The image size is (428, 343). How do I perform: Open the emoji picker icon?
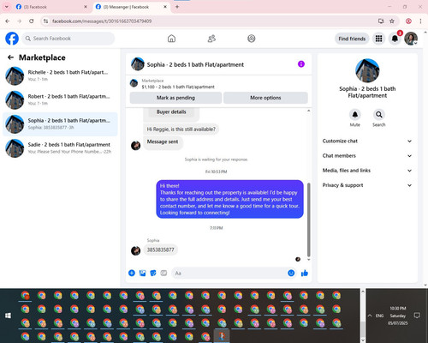coord(291,273)
